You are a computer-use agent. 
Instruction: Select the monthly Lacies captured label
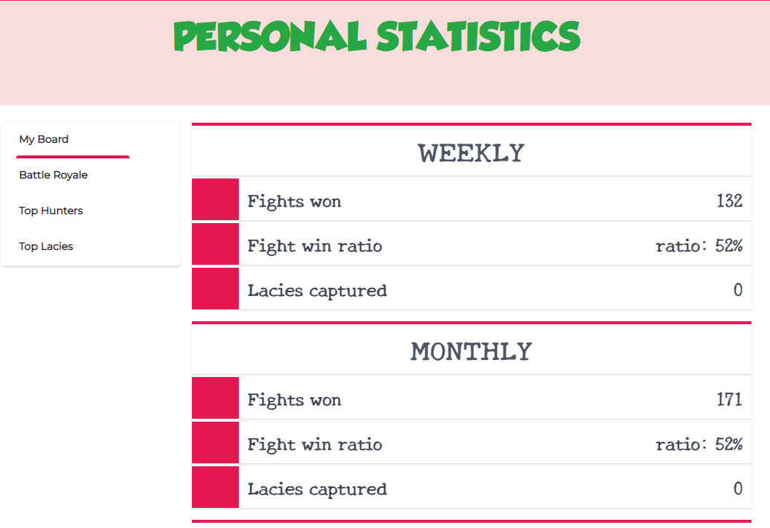[317, 489]
